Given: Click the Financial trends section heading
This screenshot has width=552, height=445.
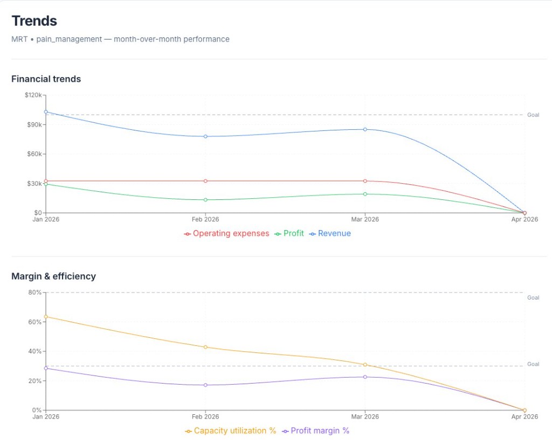Looking at the screenshot, I should [46, 79].
